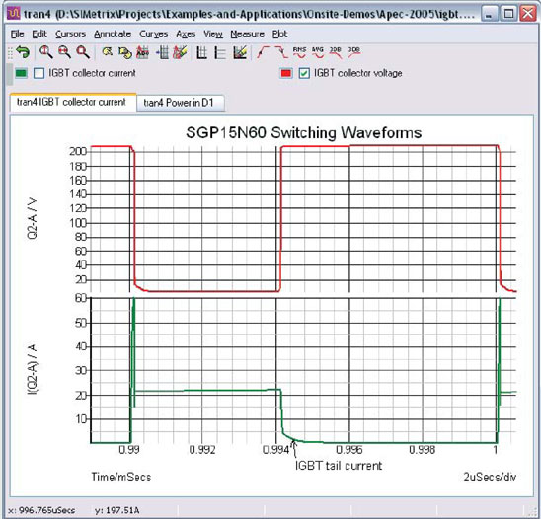Screen dimensions: 541x519
Task: Open the Measure menu
Action: pyautogui.click(x=247, y=34)
